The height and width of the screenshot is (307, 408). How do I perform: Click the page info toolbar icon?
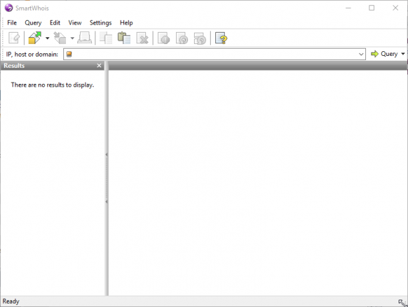(x=164, y=38)
